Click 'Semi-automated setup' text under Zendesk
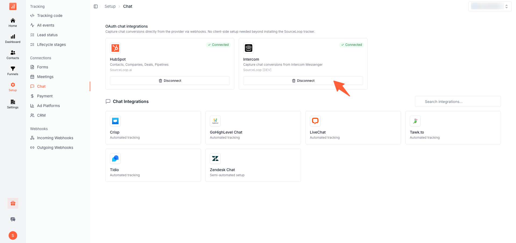 pyautogui.click(x=227, y=175)
